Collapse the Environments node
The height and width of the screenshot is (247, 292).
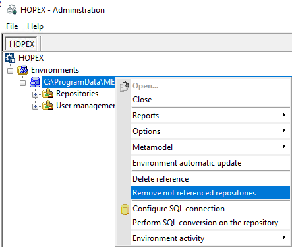10,71
